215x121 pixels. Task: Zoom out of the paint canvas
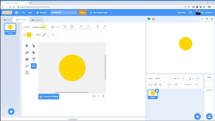tap(94, 96)
